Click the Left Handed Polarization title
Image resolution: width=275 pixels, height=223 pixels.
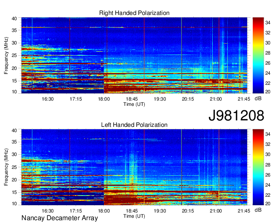coord(134,125)
